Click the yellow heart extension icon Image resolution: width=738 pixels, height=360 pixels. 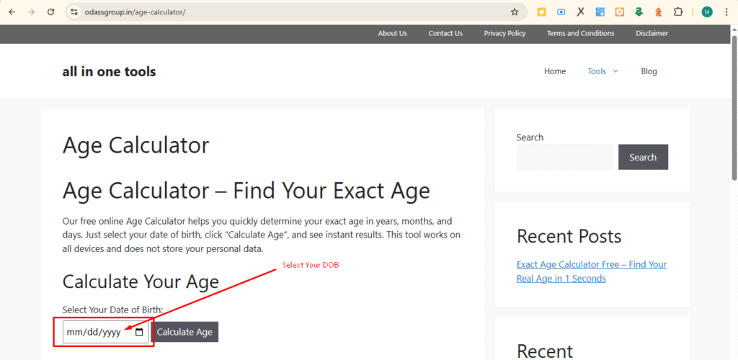(x=542, y=12)
